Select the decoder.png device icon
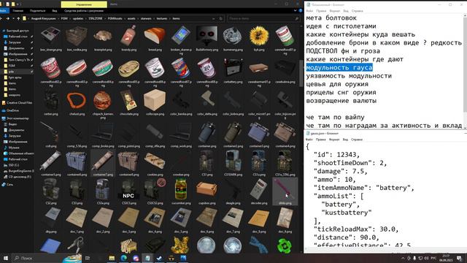Screen dimensions: 467x263 pyautogui.click(x=259, y=190)
